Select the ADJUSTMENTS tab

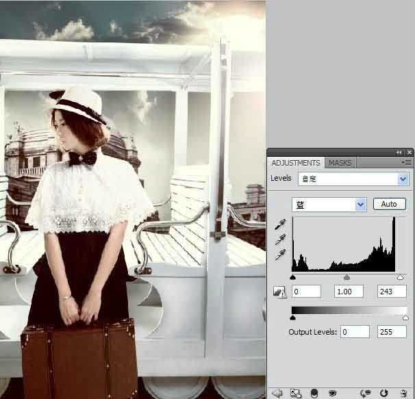pos(295,163)
